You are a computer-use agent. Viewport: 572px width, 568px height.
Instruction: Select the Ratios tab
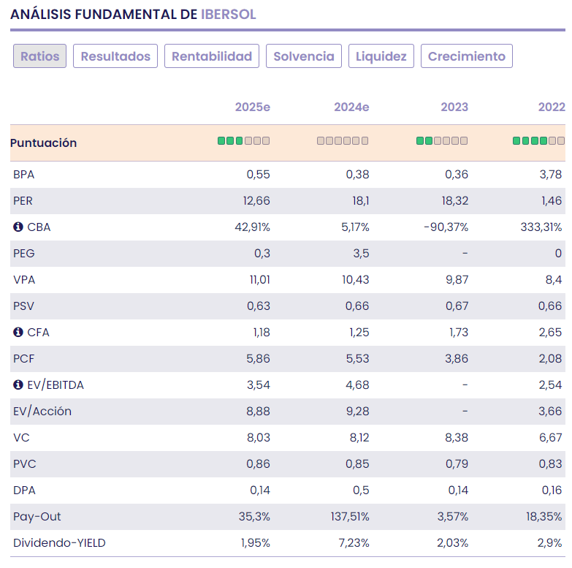[x=40, y=56]
